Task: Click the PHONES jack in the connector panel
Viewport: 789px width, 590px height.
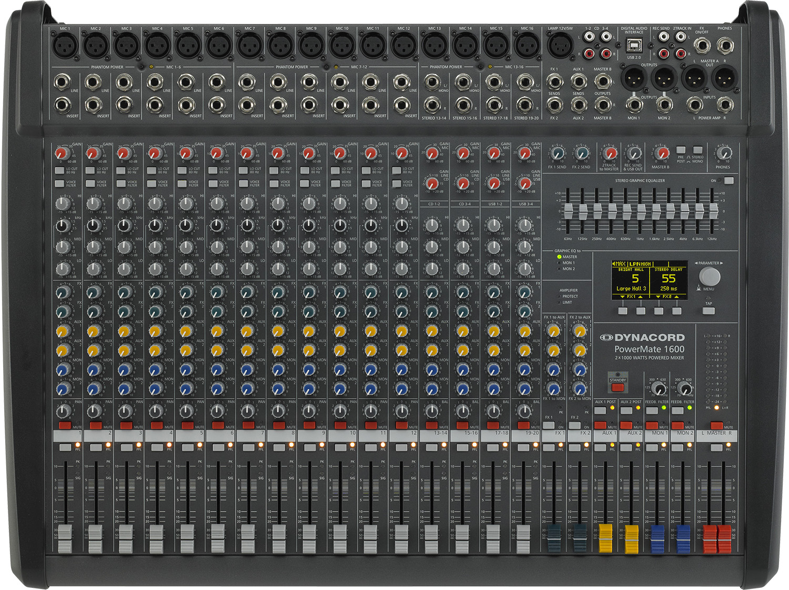Action: tap(725, 46)
